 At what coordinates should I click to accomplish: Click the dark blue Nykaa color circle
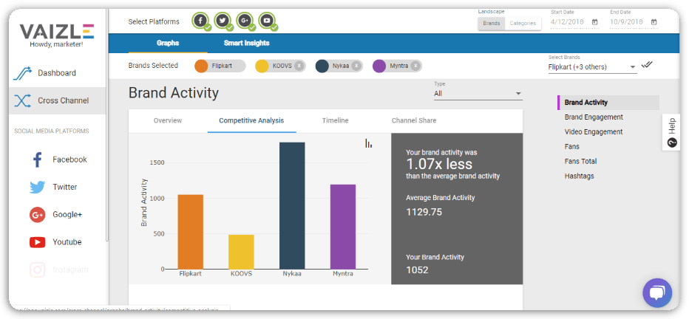click(x=322, y=66)
